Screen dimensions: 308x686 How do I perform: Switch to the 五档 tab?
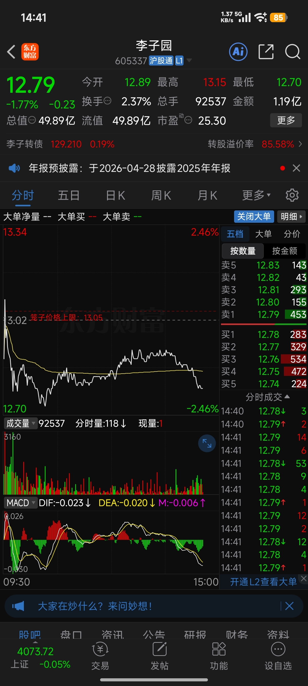pyautogui.click(x=235, y=234)
